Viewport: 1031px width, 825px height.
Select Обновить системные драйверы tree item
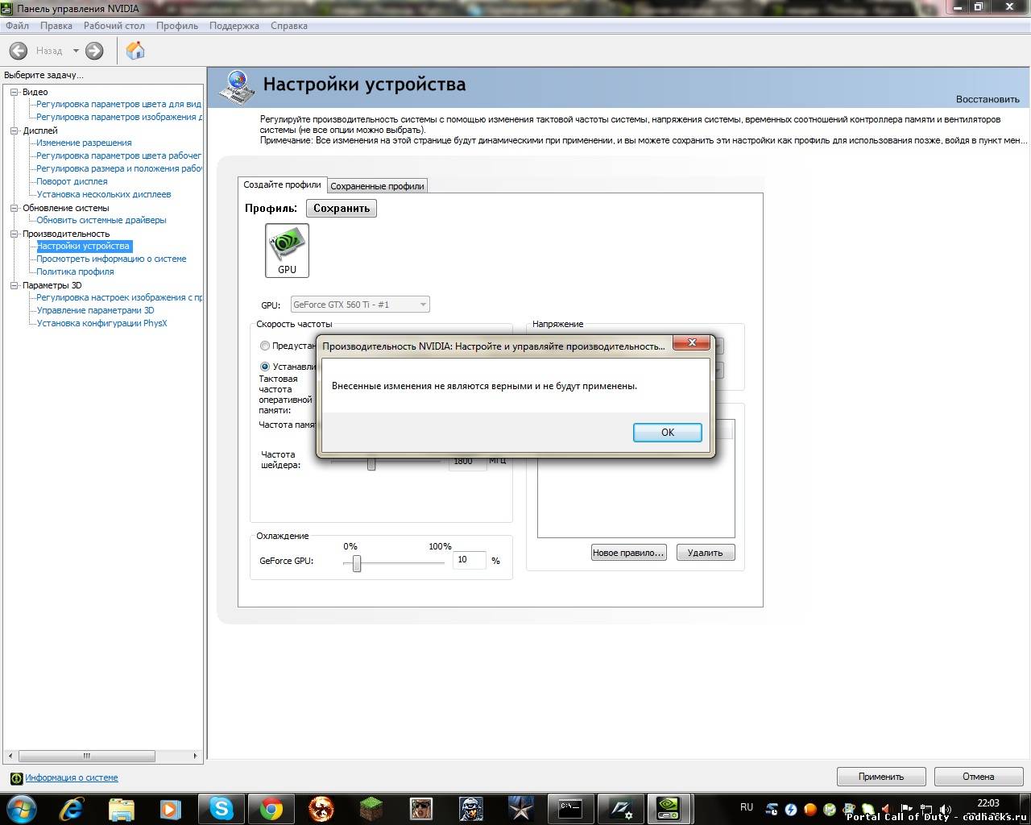[x=101, y=220]
